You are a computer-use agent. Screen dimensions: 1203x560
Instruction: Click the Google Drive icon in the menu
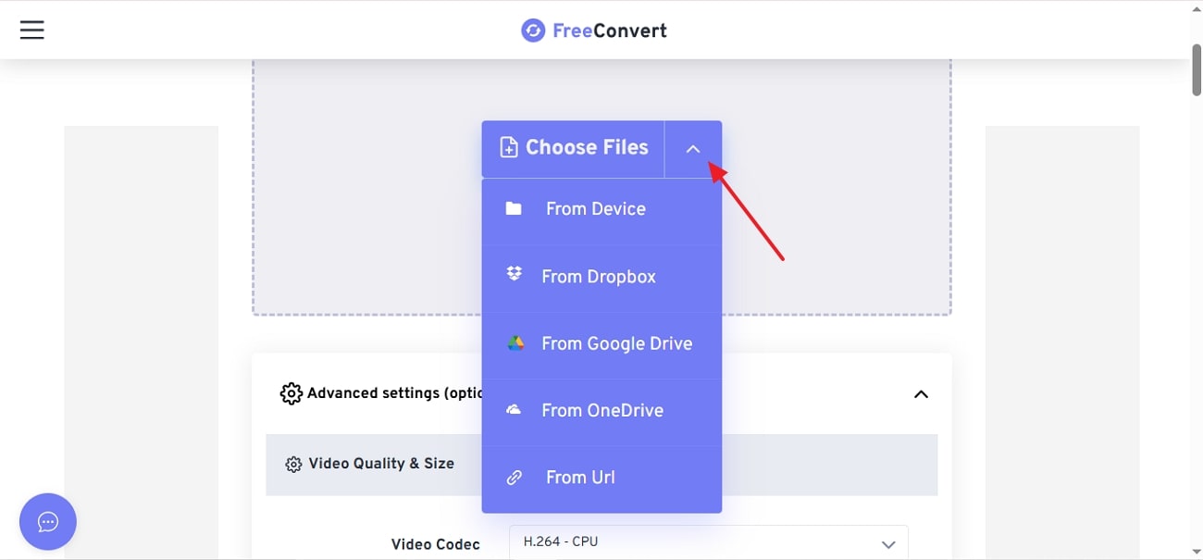(514, 342)
